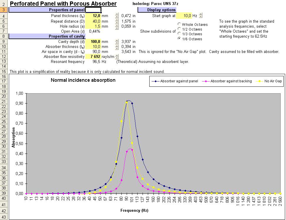Click the "Cavity depth (d)" label

pyautogui.click(x=71, y=42)
